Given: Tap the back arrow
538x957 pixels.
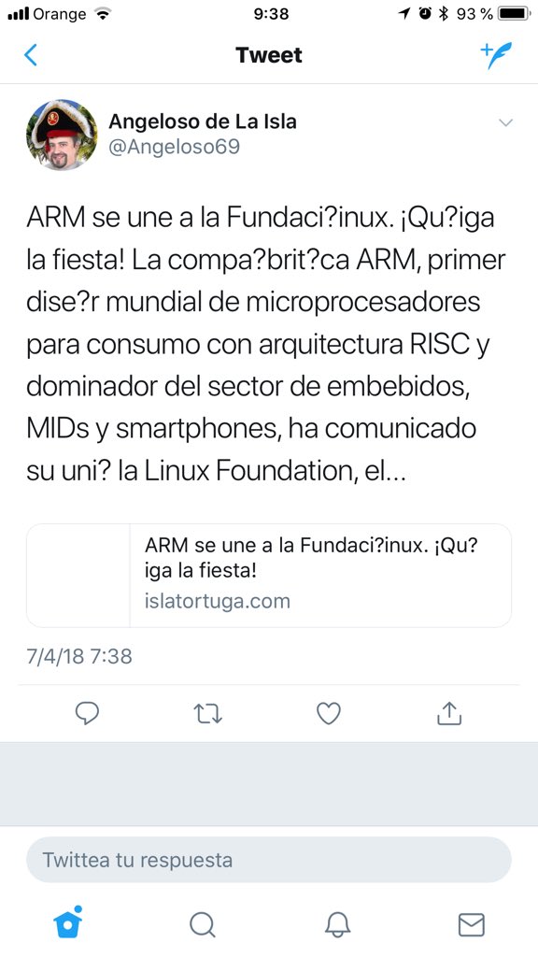Looking at the screenshot, I should click(31, 55).
